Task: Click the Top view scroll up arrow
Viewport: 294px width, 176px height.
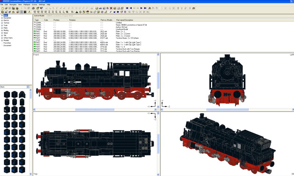Action: [158, 113]
